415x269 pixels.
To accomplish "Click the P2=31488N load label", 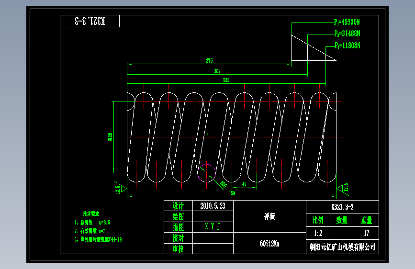I will click(347, 34).
